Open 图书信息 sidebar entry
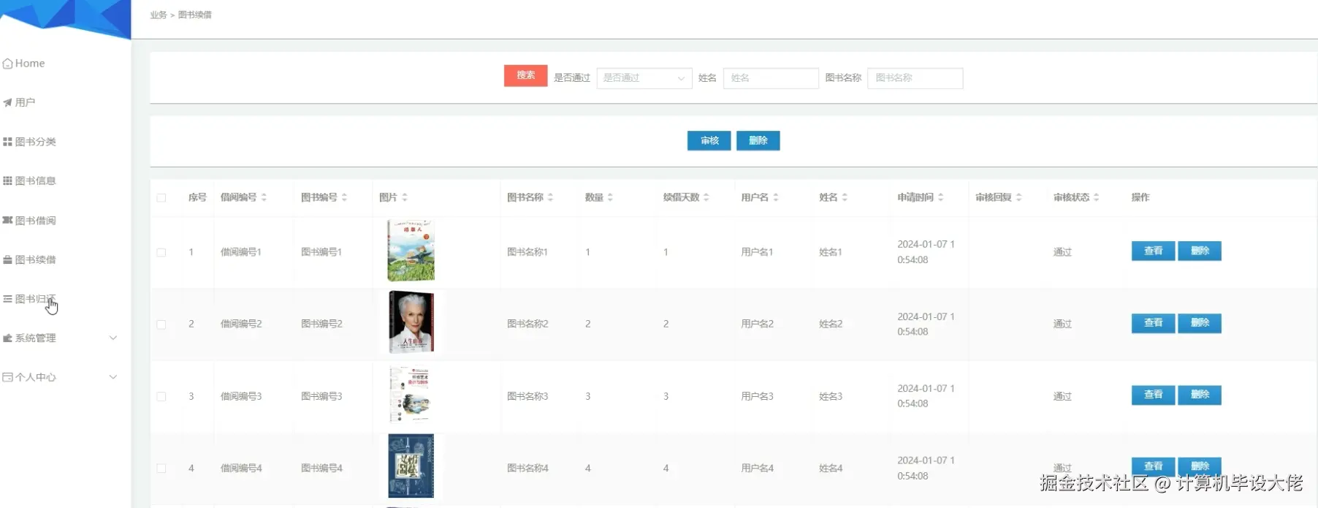The image size is (1318, 508). (30, 181)
